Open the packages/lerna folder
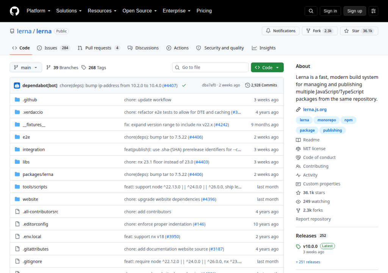 point(38,174)
